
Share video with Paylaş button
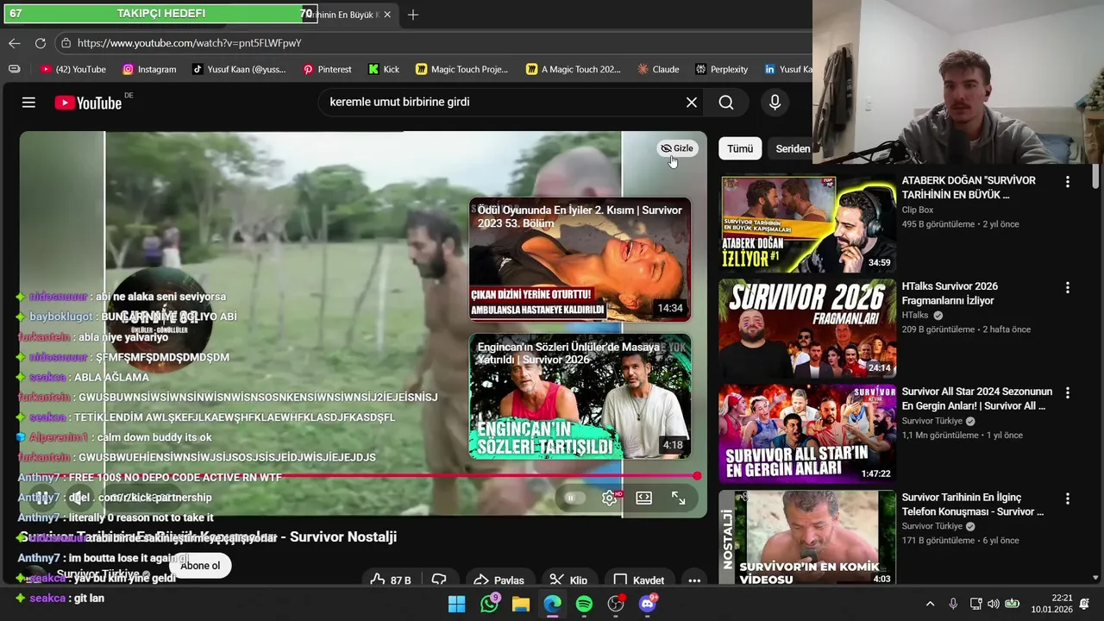[x=499, y=580]
